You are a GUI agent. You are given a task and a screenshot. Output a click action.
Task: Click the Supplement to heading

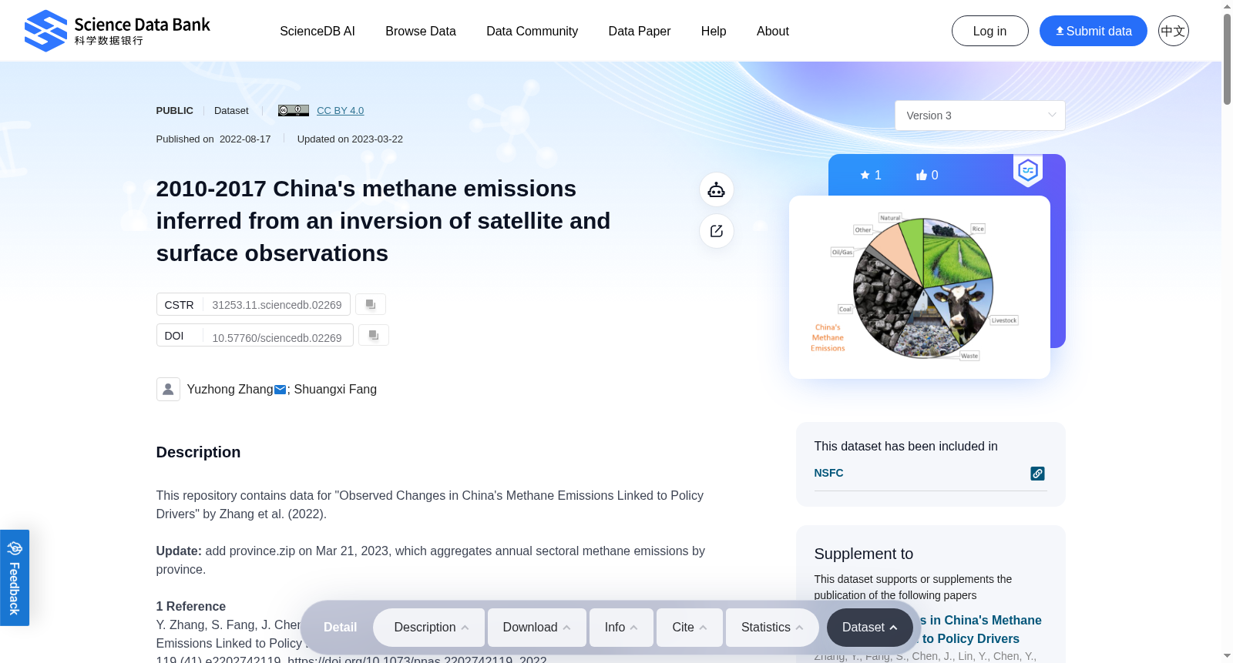point(863,554)
